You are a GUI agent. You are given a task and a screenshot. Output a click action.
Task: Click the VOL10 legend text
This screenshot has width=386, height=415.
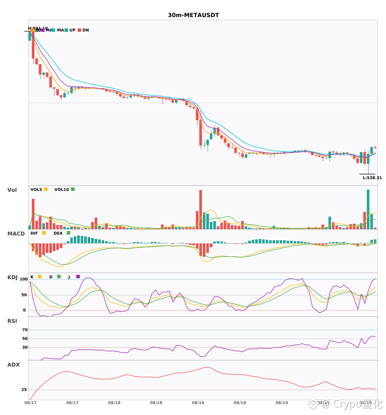pyautogui.click(x=61, y=190)
